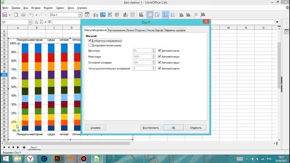Click the Save document icon
The width and height of the screenshot is (290, 163).
tap(5, 15)
